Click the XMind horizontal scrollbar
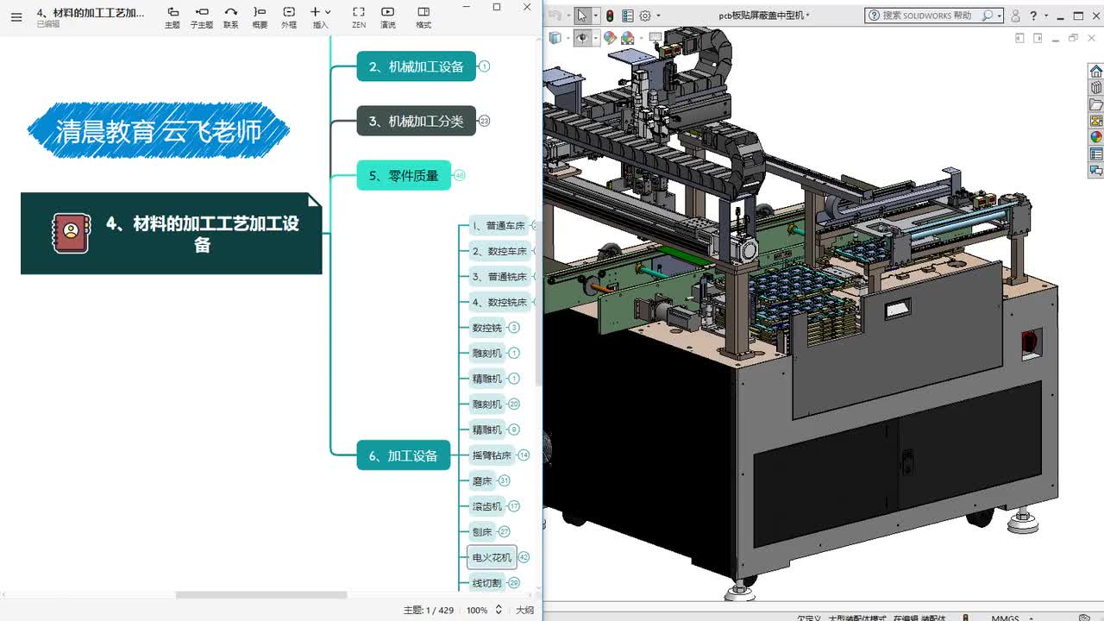1104x621 pixels. pyautogui.click(x=261, y=595)
